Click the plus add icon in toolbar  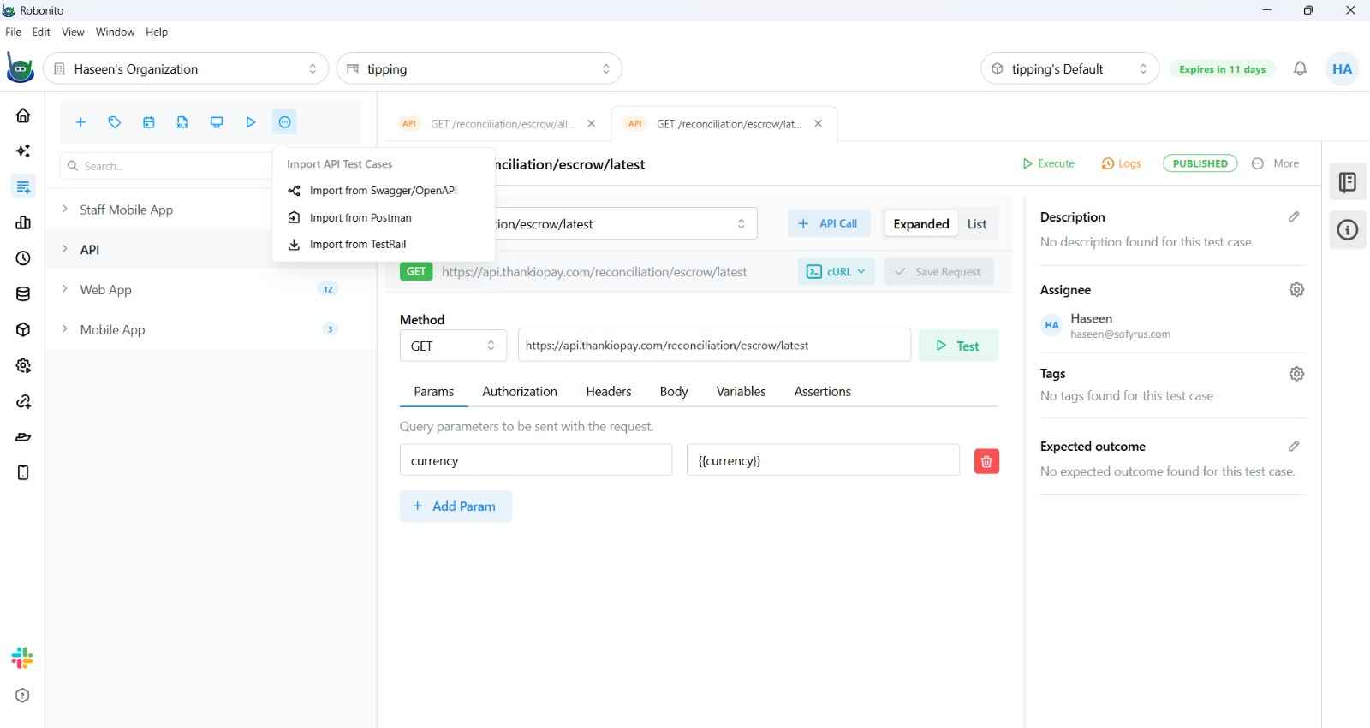coord(80,122)
